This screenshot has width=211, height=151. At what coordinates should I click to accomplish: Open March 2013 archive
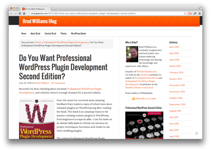(x=175, y=66)
